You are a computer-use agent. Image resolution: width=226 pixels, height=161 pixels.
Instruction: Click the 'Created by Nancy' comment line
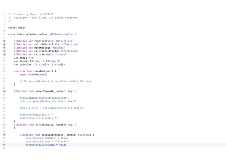click(x=32, y=14)
